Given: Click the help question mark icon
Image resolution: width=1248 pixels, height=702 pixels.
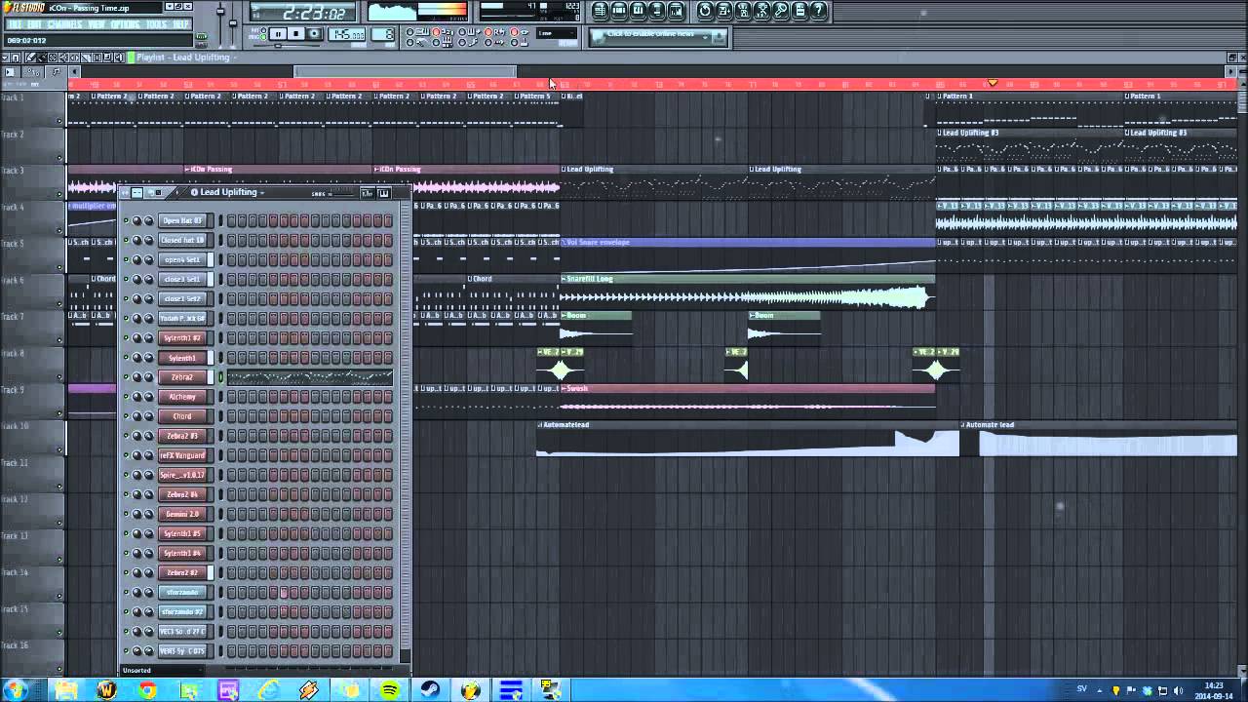Looking at the screenshot, I should tap(818, 11).
